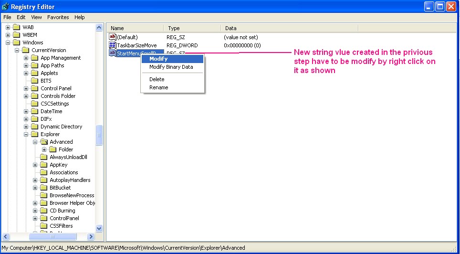Expand the App Paths key
460x254 pixels.
click(x=26, y=65)
